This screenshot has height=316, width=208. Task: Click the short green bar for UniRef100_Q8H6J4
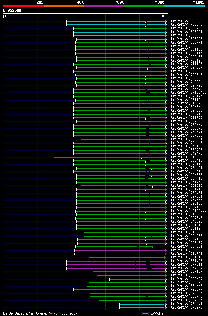pyautogui.click(x=114, y=247)
